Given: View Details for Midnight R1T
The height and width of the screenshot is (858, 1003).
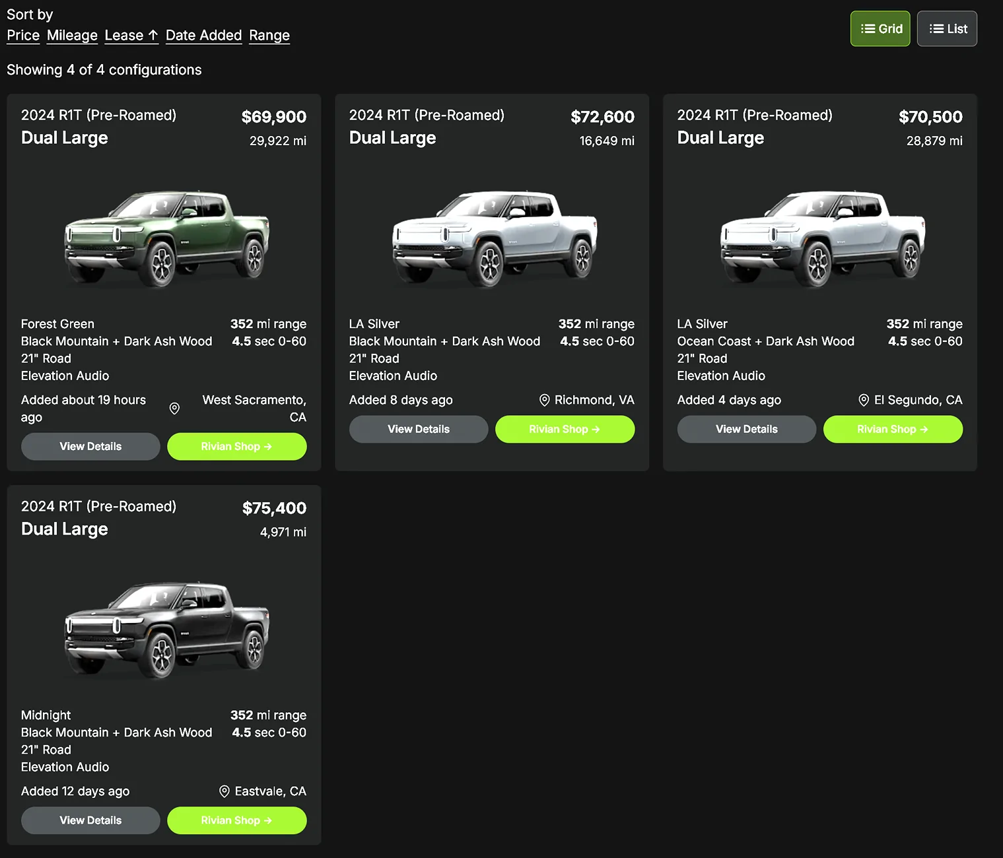Looking at the screenshot, I should [x=90, y=820].
